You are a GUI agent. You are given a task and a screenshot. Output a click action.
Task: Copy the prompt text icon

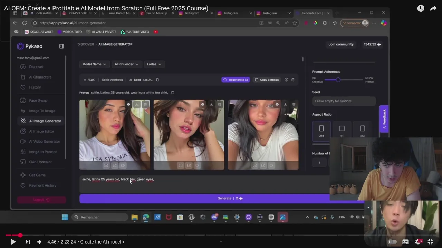coord(173,93)
